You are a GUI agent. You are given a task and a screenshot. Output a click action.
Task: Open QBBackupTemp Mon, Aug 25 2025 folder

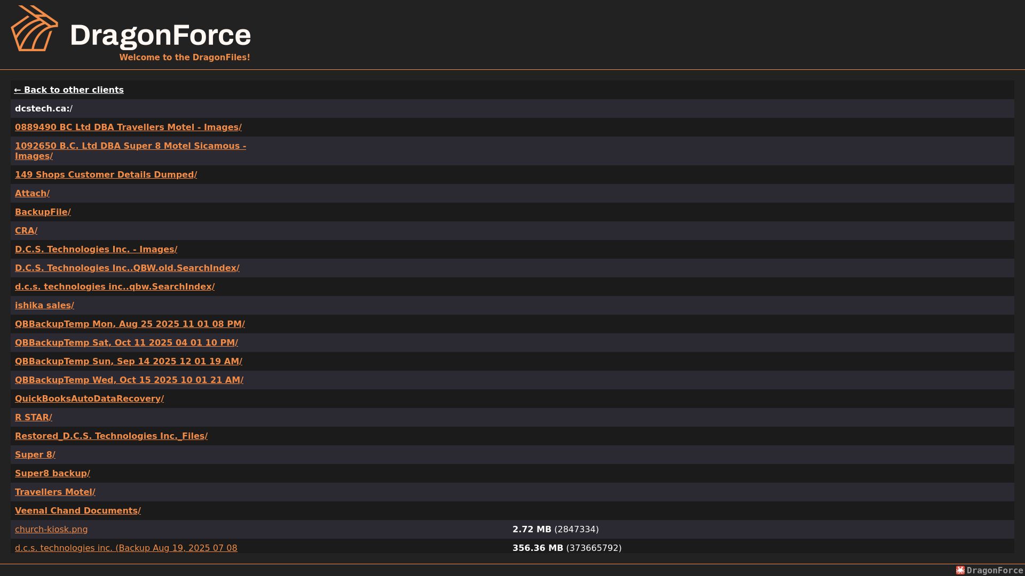click(x=130, y=324)
